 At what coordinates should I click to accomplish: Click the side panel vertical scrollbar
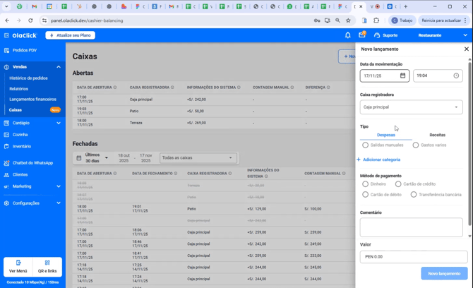(x=469, y=143)
